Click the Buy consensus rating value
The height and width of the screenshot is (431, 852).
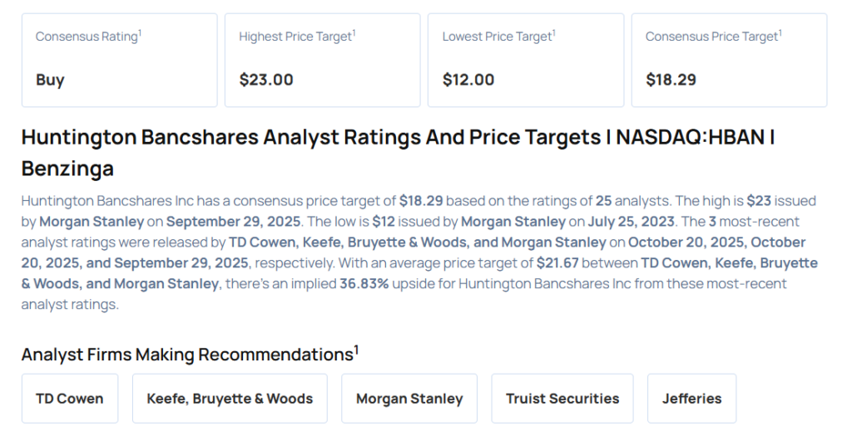click(x=50, y=80)
